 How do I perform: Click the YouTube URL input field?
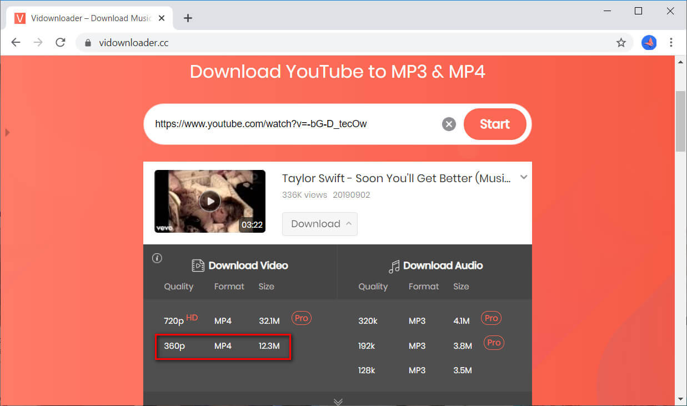click(294, 124)
